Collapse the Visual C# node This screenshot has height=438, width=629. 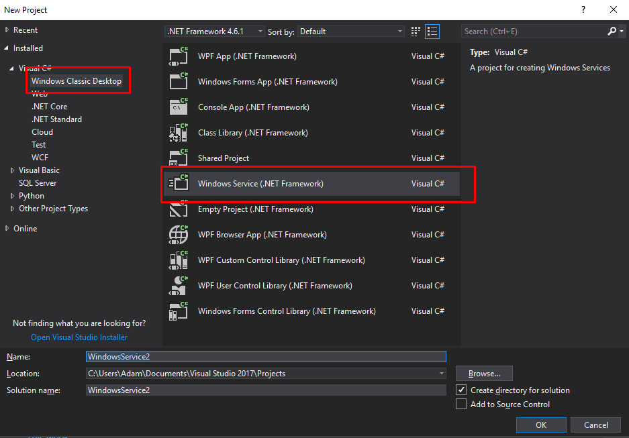11,68
